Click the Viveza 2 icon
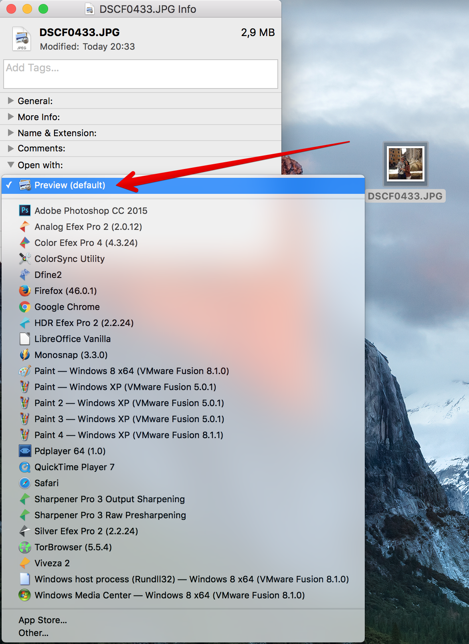The height and width of the screenshot is (644, 469). point(25,563)
